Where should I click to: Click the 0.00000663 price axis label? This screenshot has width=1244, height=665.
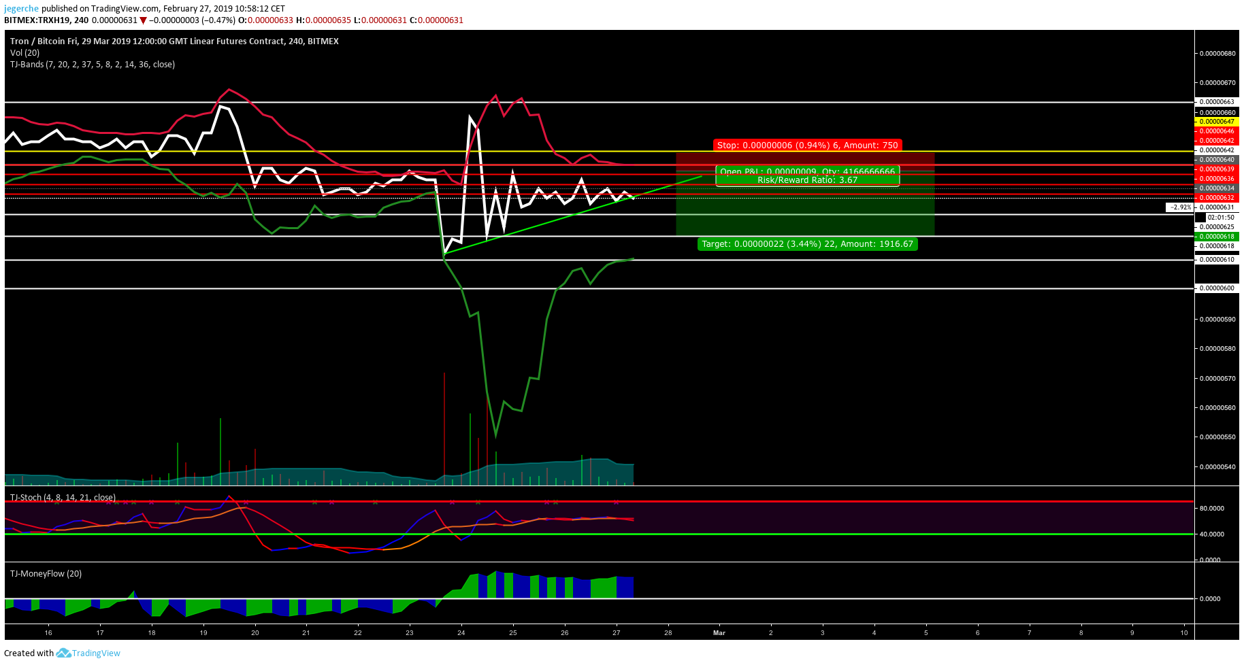[1216, 102]
